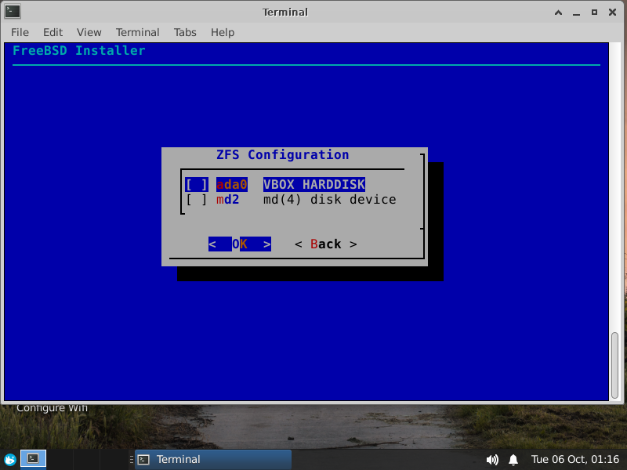Switch to the Terminal taskbar entry
This screenshot has height=470, width=627.
point(213,460)
